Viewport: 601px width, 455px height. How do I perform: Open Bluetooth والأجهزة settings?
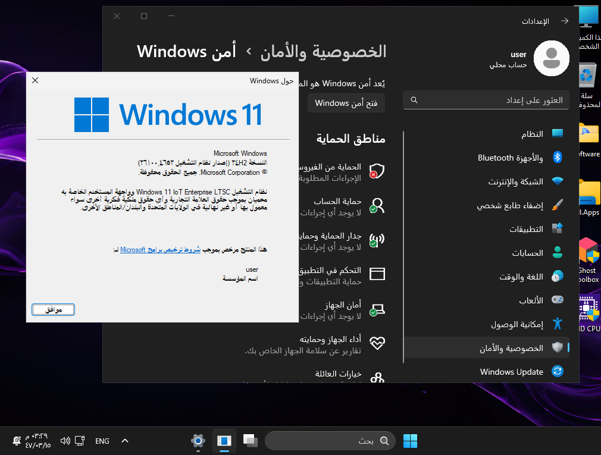487,158
